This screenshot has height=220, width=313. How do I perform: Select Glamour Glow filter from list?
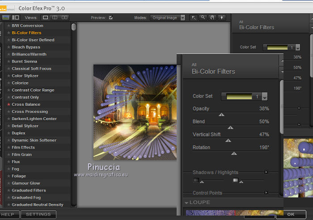pos(25,183)
